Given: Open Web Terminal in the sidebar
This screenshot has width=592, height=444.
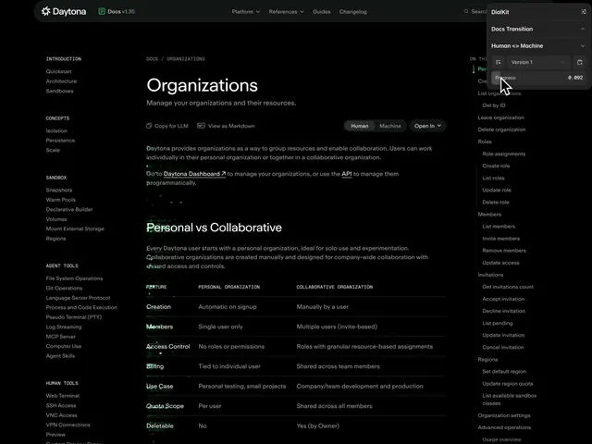Looking at the screenshot, I should pyautogui.click(x=63, y=396).
